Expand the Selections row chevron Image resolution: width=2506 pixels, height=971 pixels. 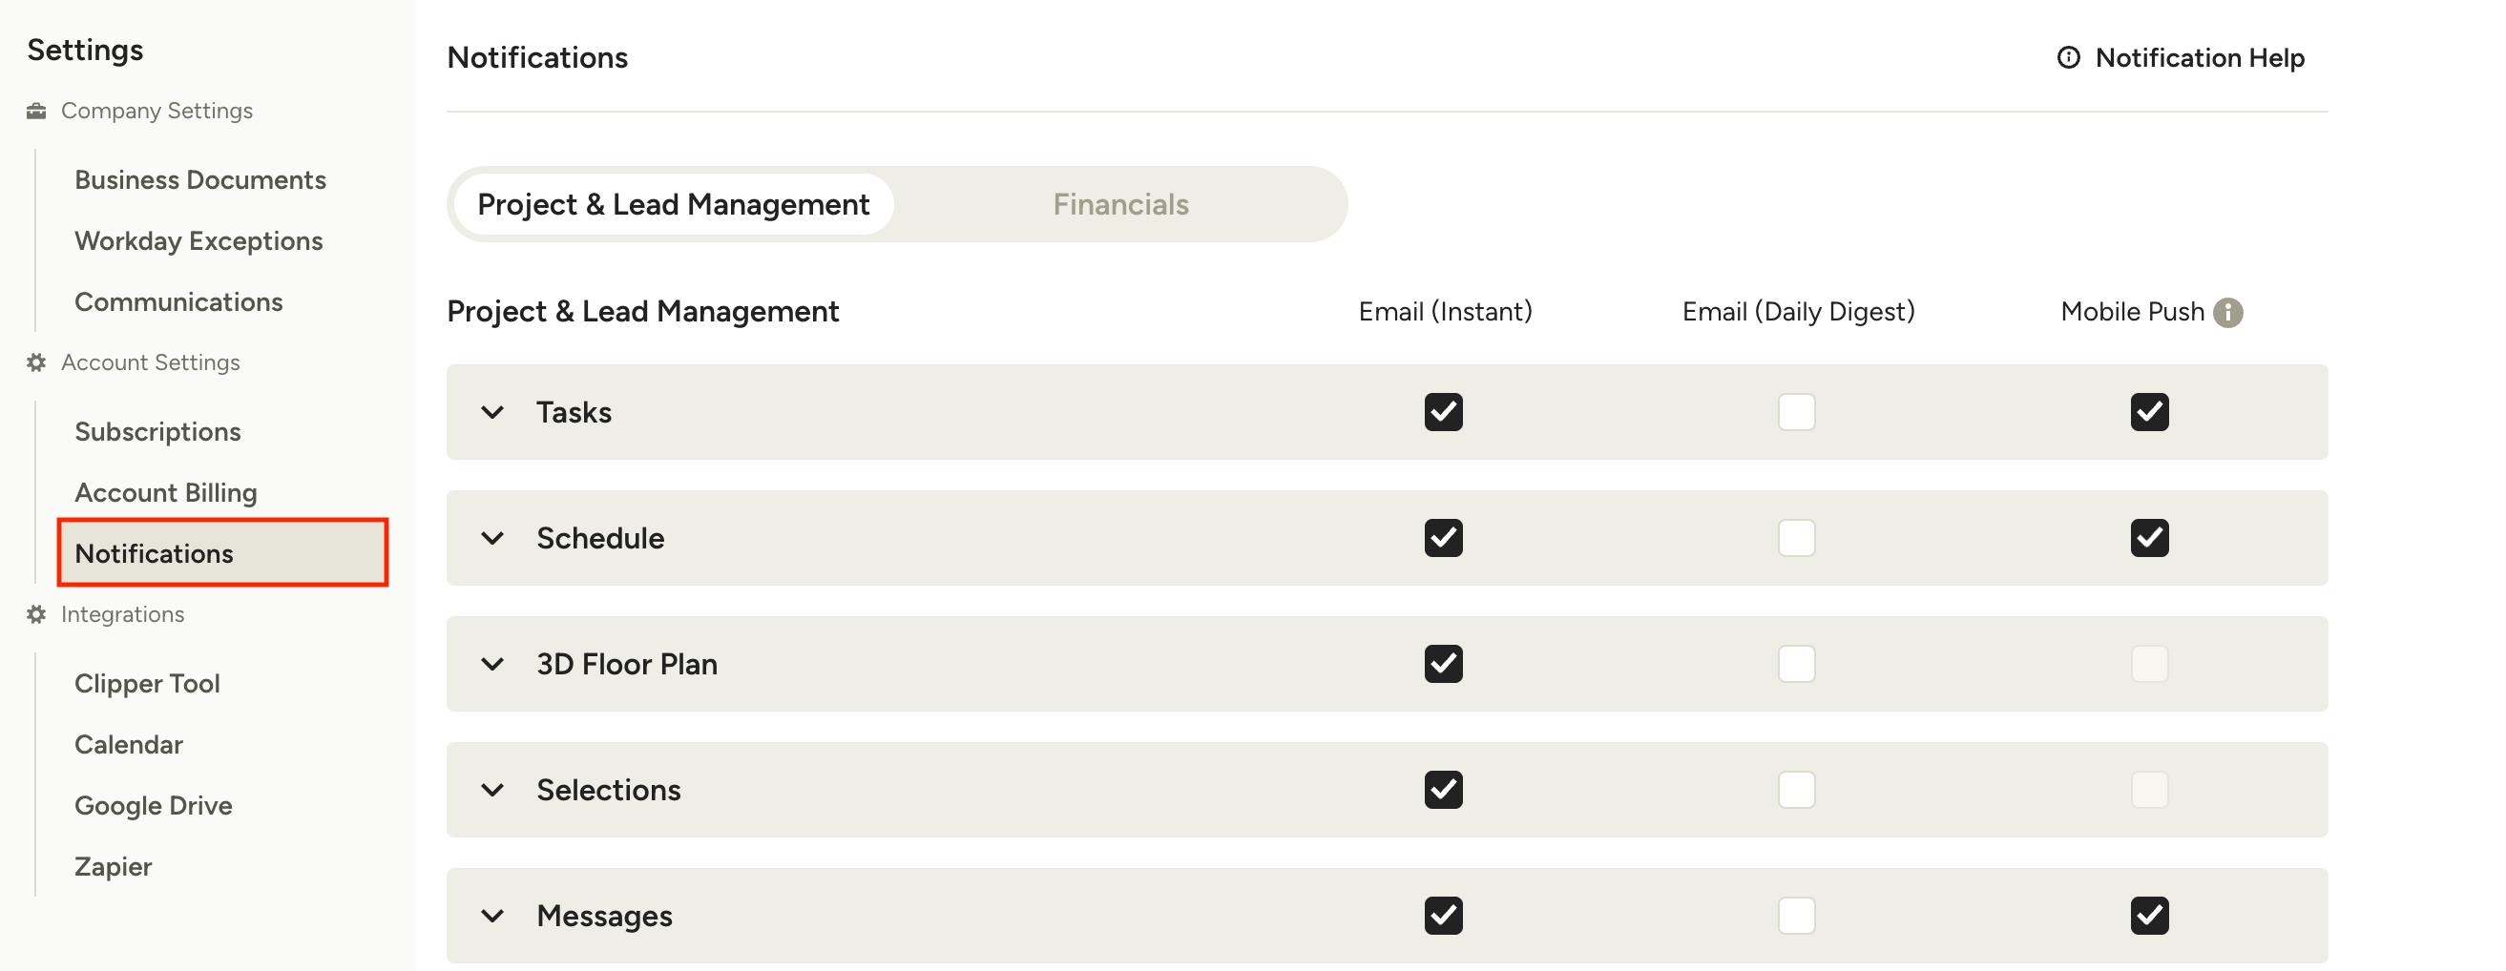[493, 789]
